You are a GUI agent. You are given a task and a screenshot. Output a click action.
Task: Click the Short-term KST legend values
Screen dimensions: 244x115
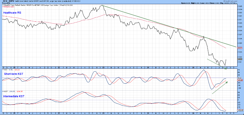click(x=10, y=69)
